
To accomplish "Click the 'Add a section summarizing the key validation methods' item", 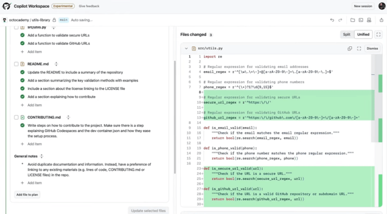I will pos(83,80).
